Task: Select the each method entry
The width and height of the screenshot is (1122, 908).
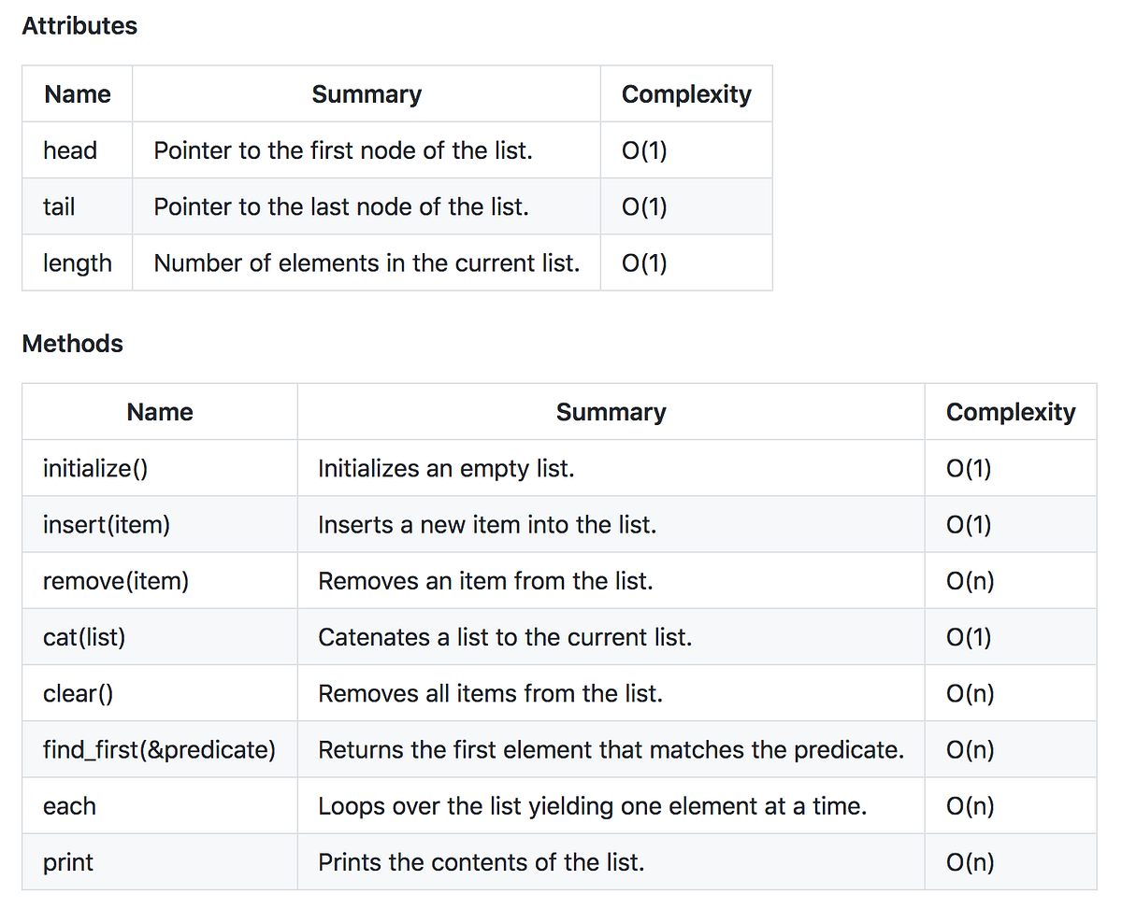Action: (x=69, y=805)
